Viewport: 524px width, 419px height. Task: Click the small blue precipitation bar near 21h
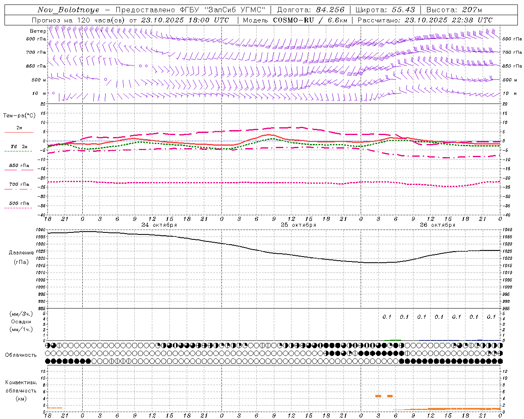point(480,340)
